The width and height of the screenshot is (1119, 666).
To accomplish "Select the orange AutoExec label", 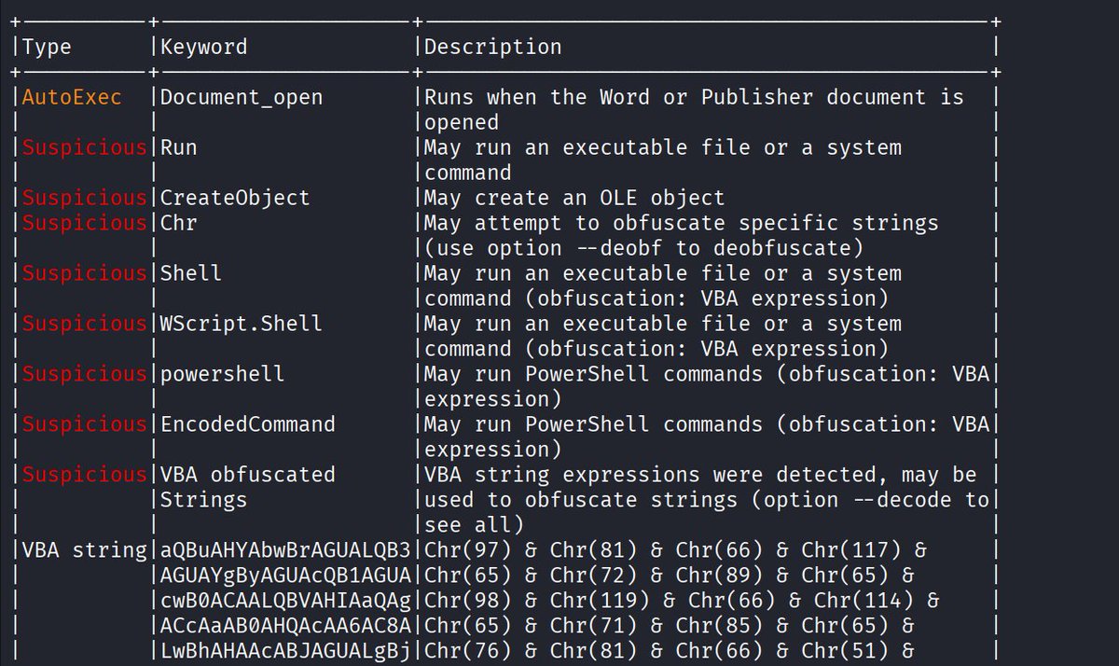I will pos(72,97).
